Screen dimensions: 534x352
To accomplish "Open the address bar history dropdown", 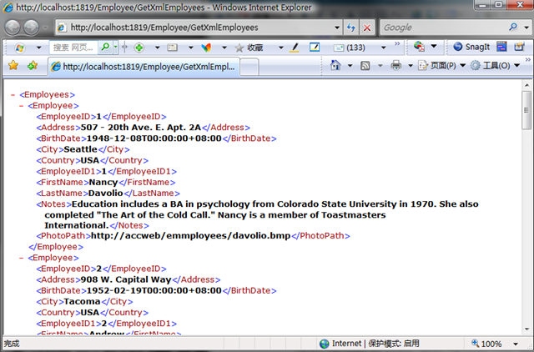I will (x=337, y=28).
